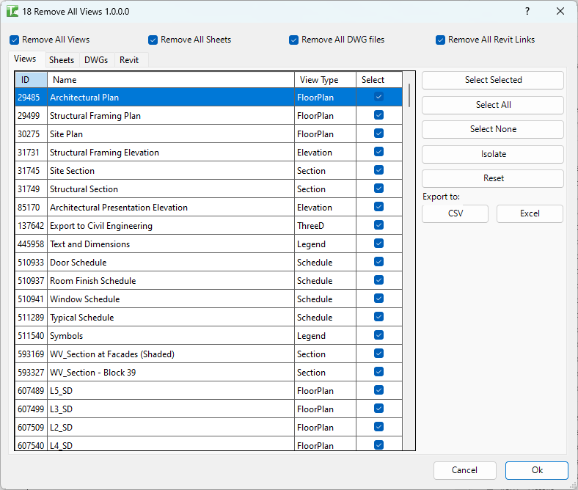Switch to the Sheets tab
The width and height of the screenshot is (578, 490).
[x=62, y=60]
